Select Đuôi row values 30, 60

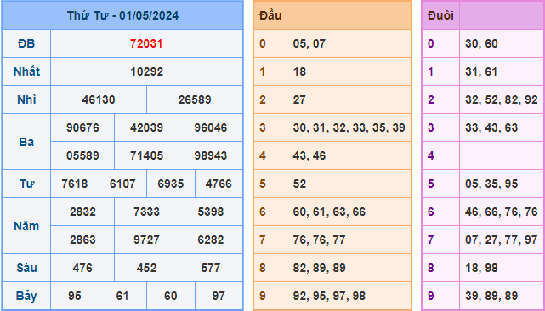(481, 44)
